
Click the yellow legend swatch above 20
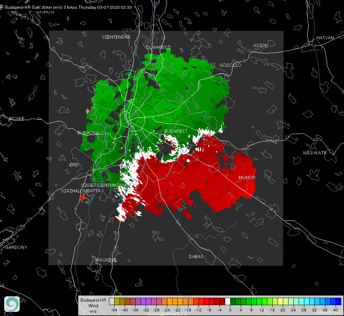point(281,301)
